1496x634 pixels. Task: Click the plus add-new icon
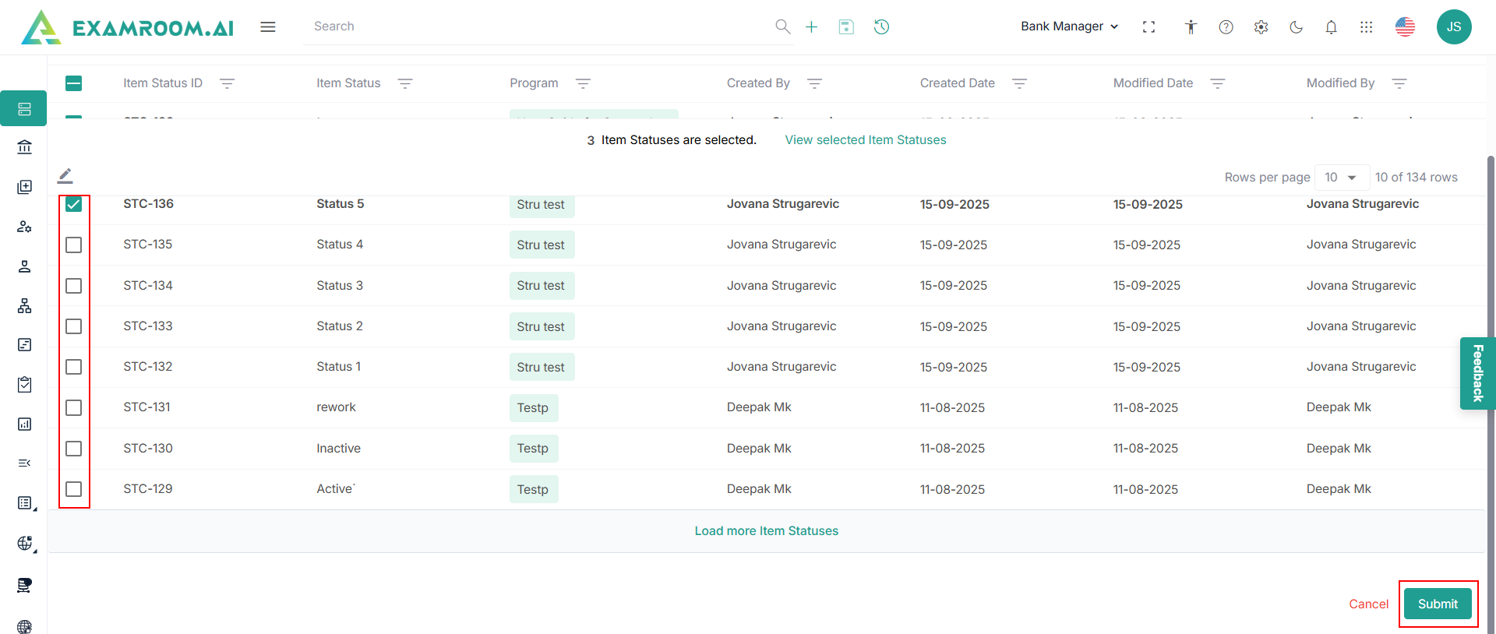(811, 26)
